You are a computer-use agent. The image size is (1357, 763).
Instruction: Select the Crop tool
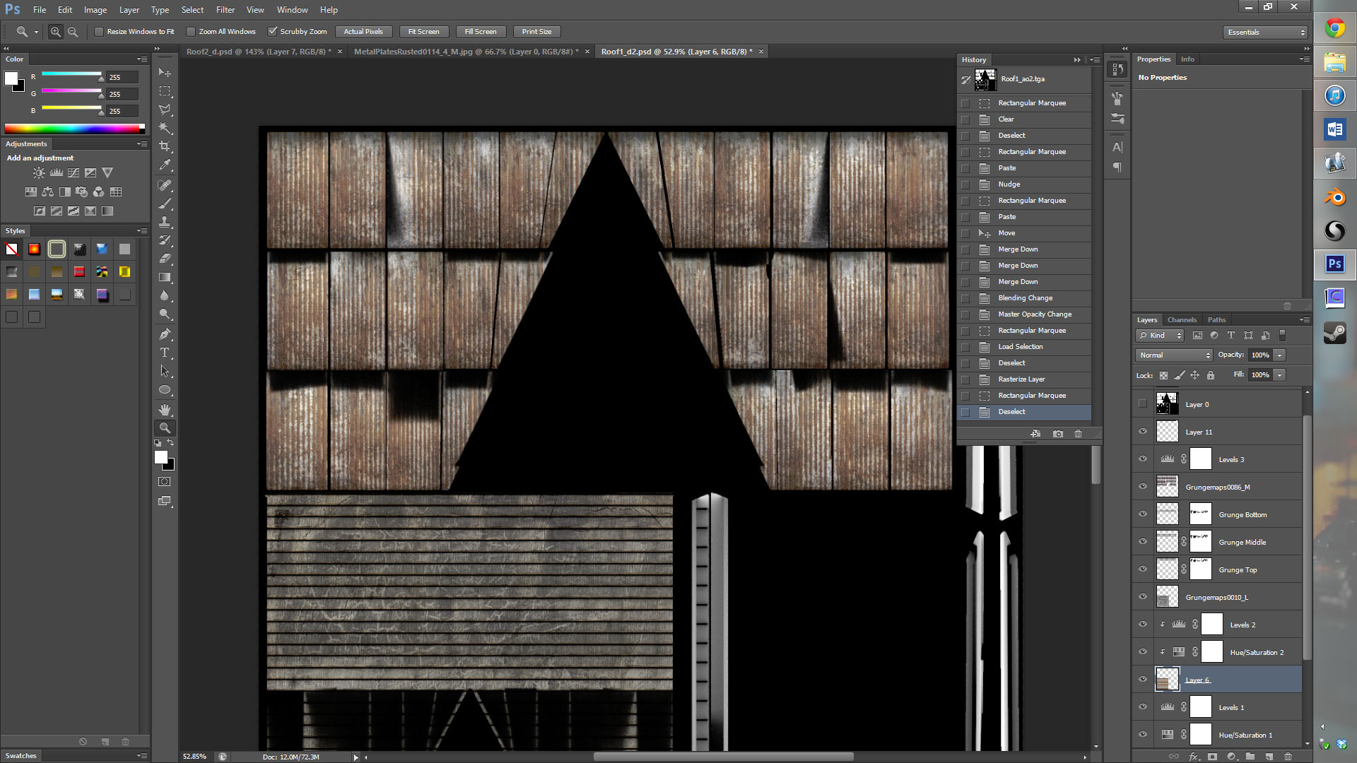(165, 146)
